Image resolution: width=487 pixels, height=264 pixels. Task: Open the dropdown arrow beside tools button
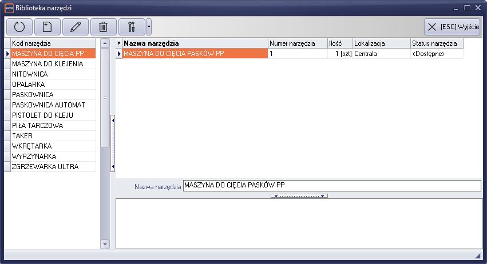click(149, 27)
